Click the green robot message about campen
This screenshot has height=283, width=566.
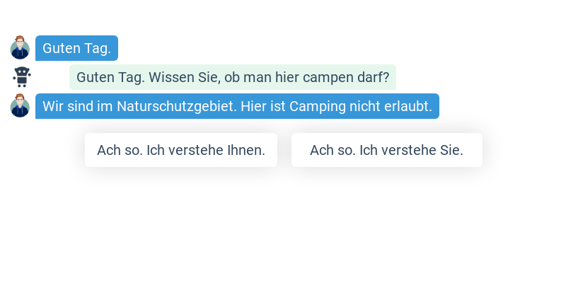click(x=233, y=77)
